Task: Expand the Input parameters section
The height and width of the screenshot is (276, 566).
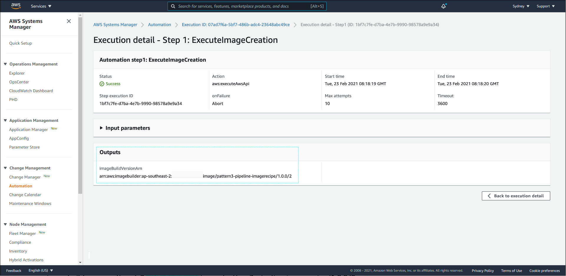Action: tap(125, 128)
